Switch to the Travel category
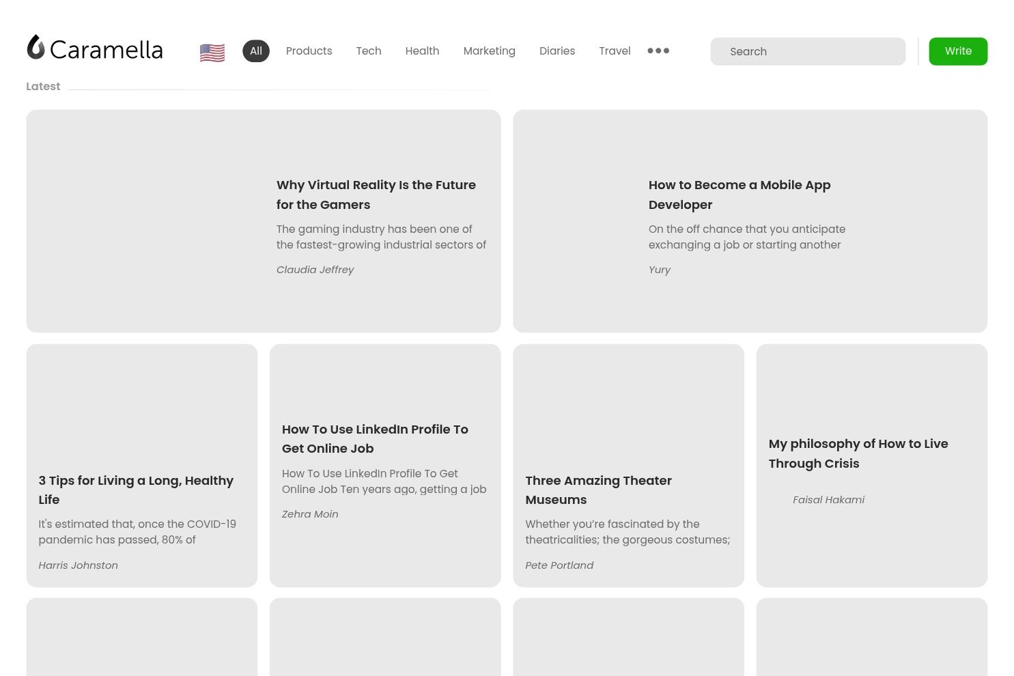The image size is (1014, 676). pos(615,51)
